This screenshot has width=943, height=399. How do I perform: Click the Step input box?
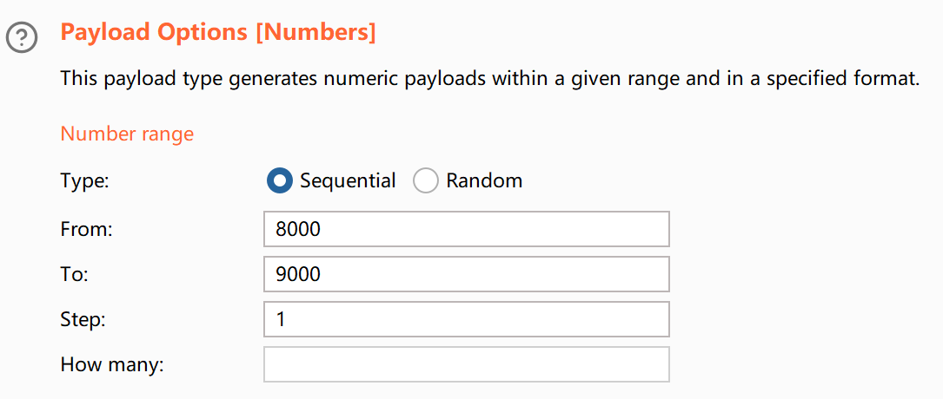[467, 319]
